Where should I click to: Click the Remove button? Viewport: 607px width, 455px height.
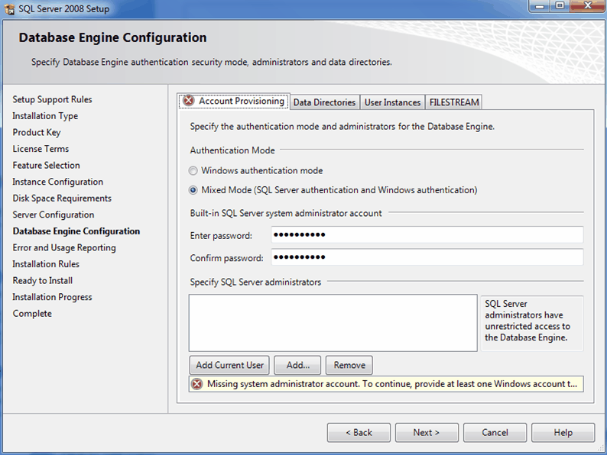(x=349, y=366)
